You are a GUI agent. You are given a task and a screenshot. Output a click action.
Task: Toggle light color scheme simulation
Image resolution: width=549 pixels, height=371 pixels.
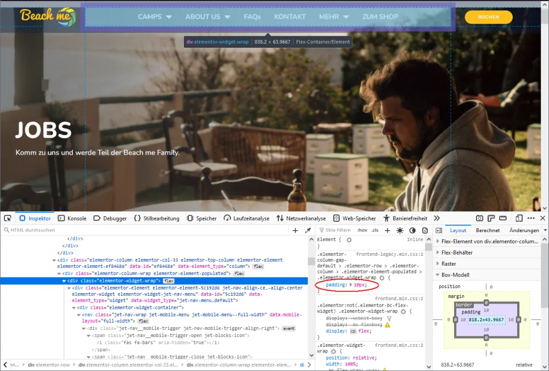pos(400,231)
